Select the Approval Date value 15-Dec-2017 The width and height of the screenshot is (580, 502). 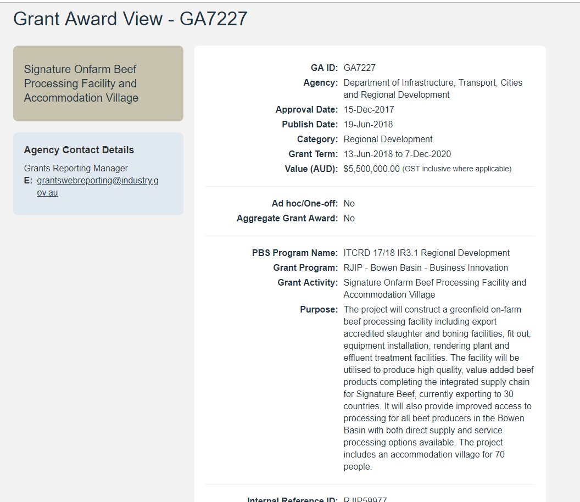(369, 109)
